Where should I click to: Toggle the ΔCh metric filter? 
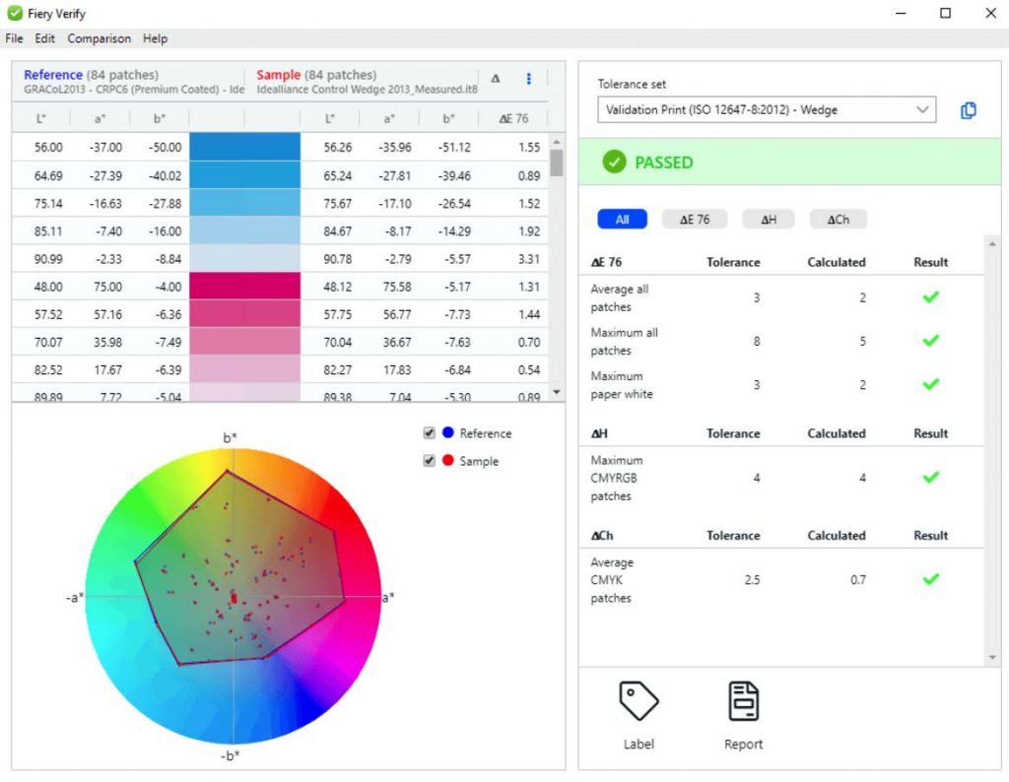[x=838, y=219]
